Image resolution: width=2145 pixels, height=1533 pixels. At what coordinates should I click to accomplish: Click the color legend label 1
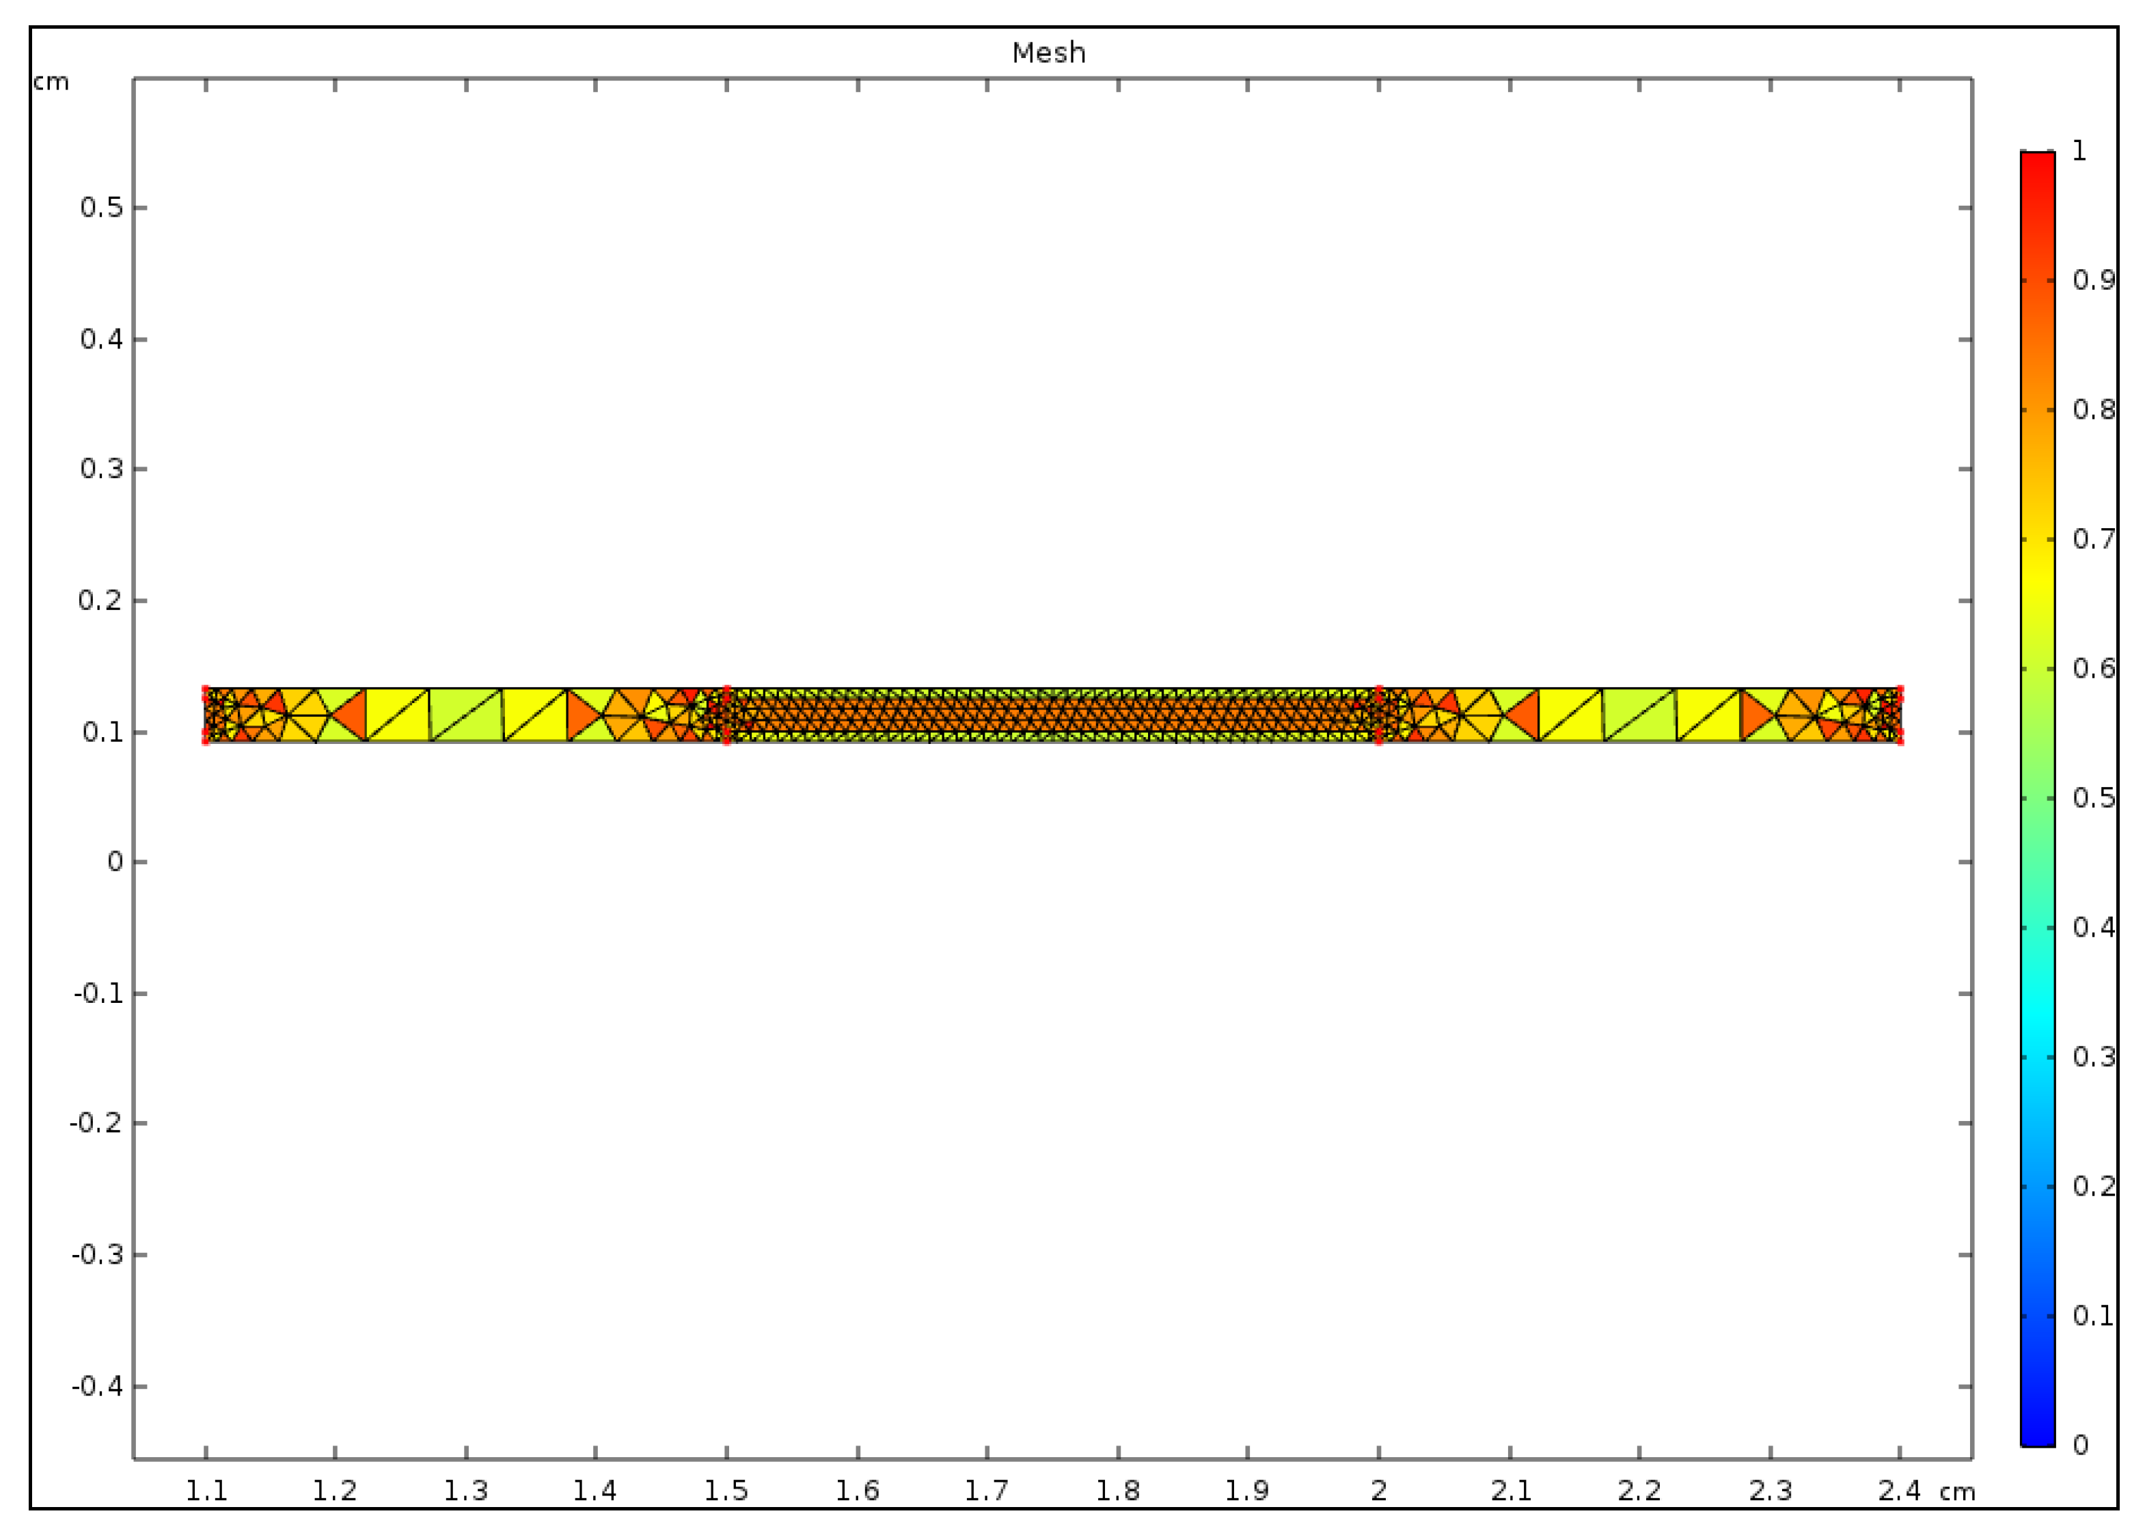[x=2080, y=151]
